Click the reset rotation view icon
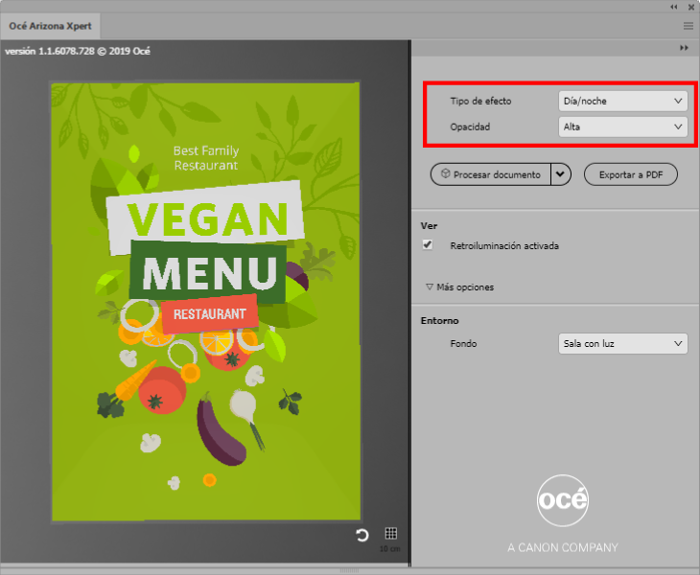Image resolution: width=700 pixels, height=575 pixels. [362, 535]
